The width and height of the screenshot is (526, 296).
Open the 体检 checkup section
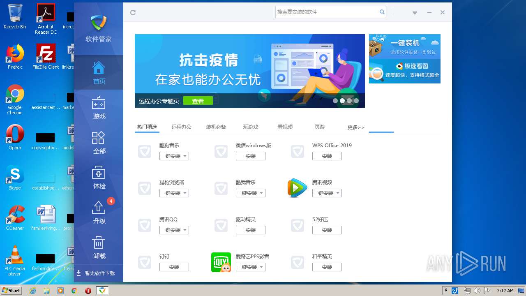click(x=99, y=178)
